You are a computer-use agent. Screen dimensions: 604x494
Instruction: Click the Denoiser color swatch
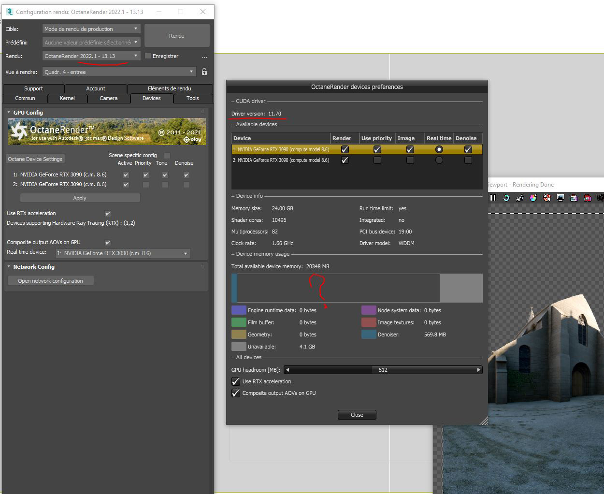(x=369, y=334)
